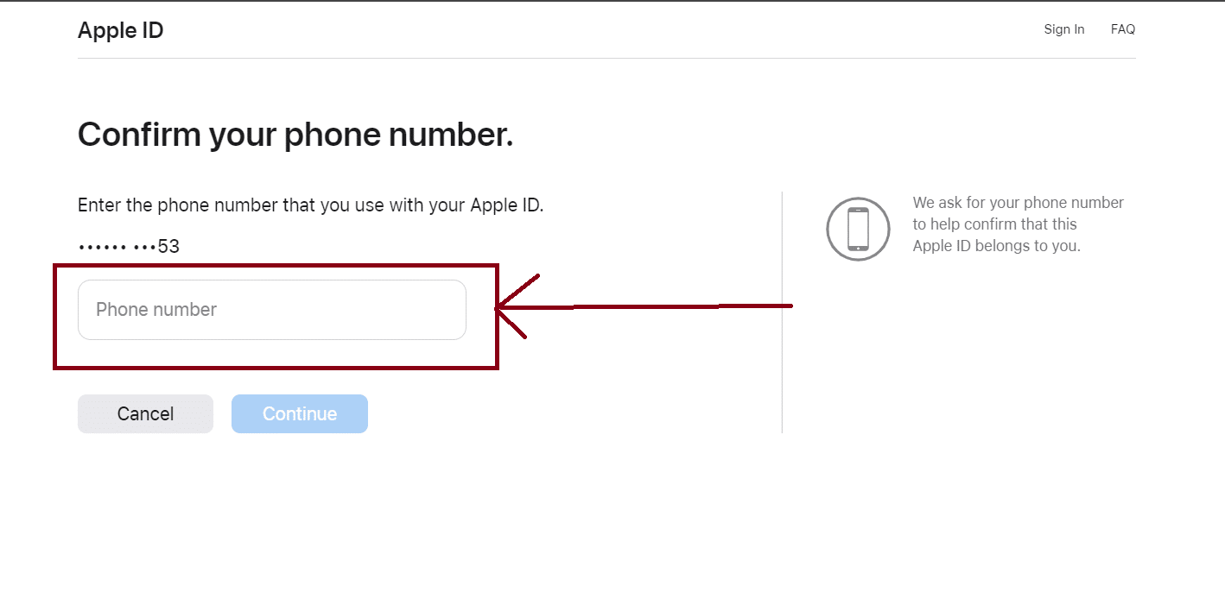The image size is (1225, 605).
Task: Click the red arrowhead pointing at the field
Action: [x=510, y=306]
